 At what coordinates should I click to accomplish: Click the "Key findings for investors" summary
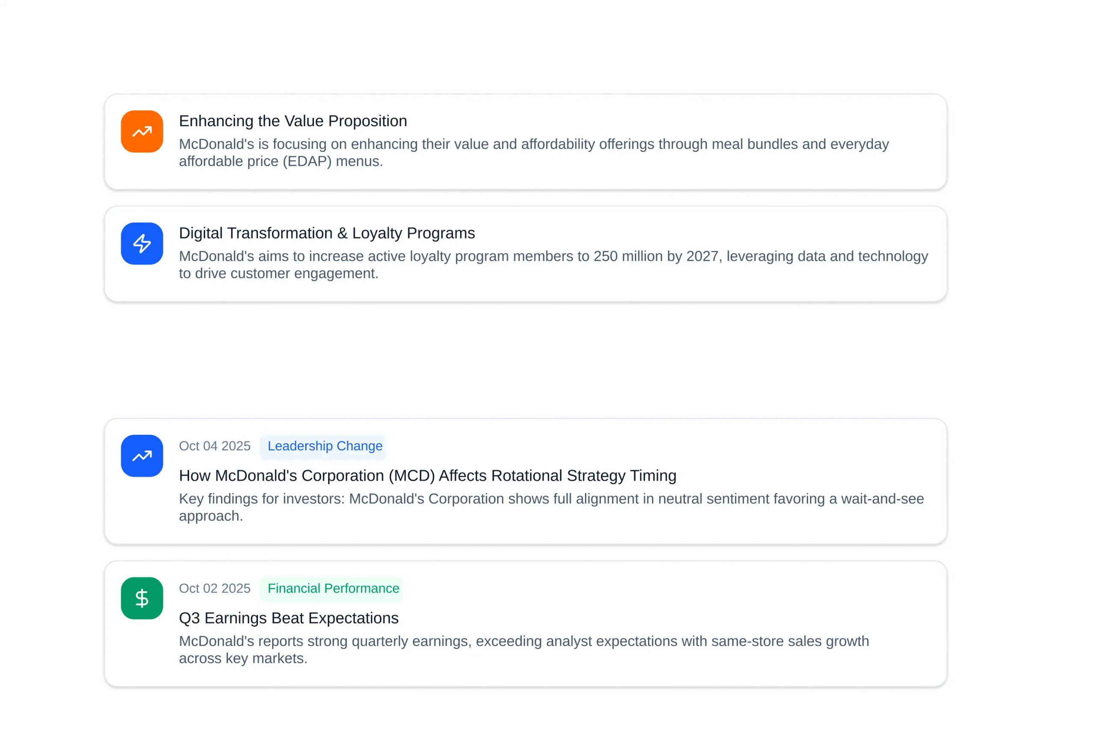pos(551,508)
